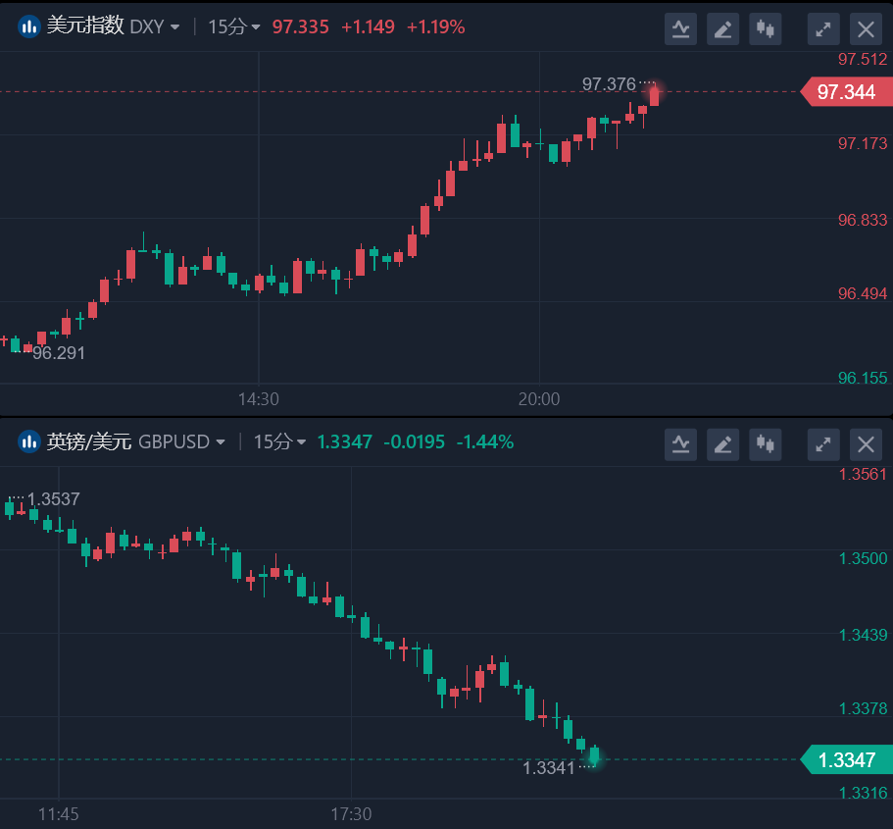Click the +1.19% change in DXY header
The width and height of the screenshot is (893, 829).
(x=435, y=26)
